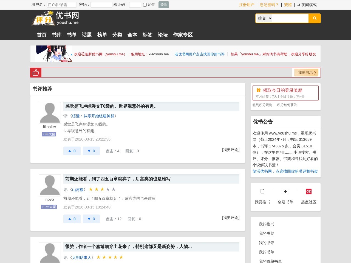Image resolution: width=351 pixels, height=263 pixels.
Task: Click the 优书网 logo
Action: click(x=55, y=18)
